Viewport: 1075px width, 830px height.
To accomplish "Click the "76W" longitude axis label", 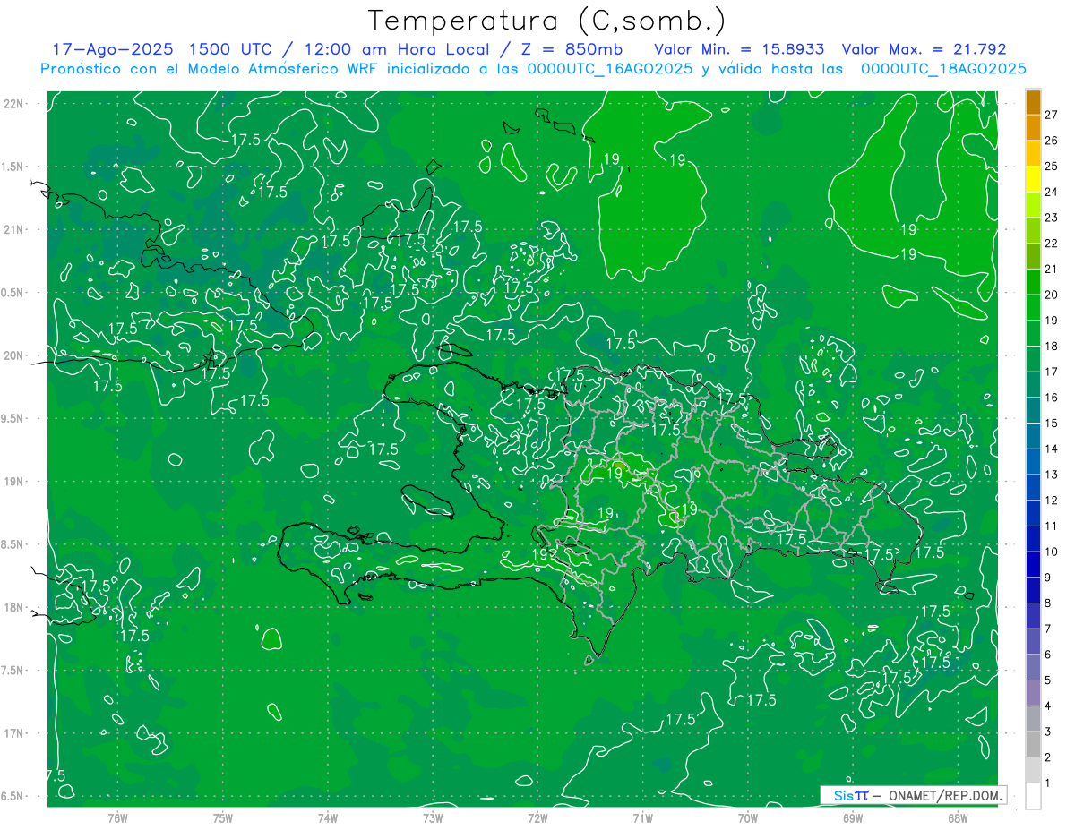I will pos(118,817).
